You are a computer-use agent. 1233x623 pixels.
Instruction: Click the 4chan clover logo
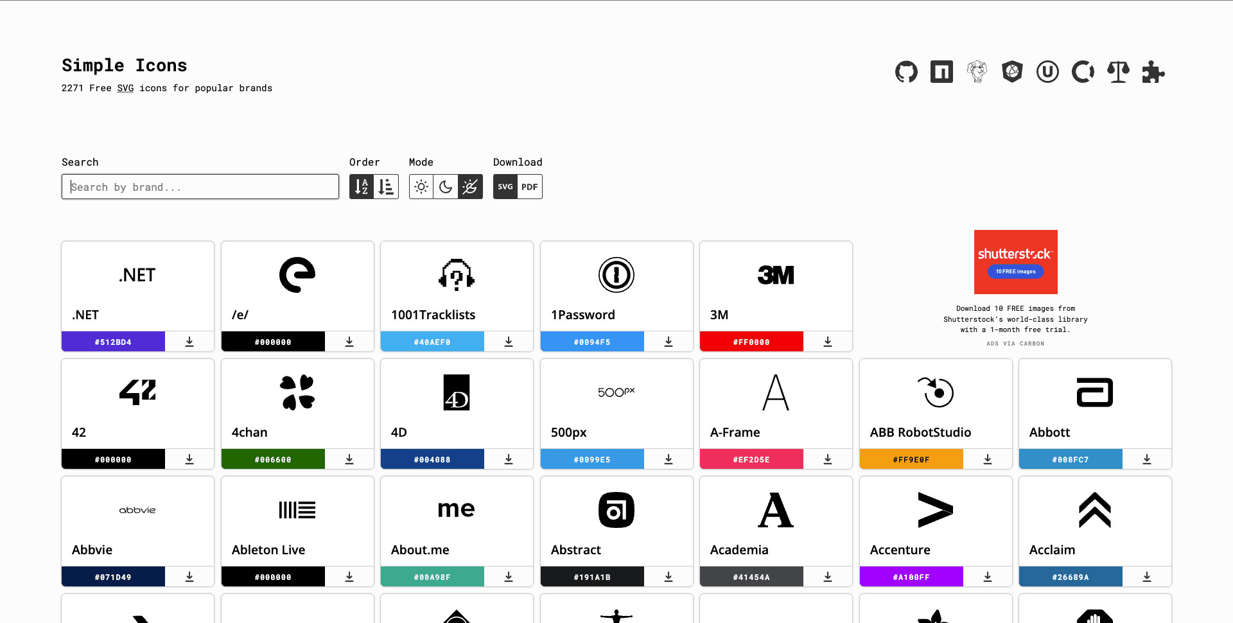point(297,392)
